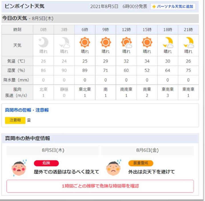
Task: Click the 8月5日 red sweating face icon
Action: 19,168
